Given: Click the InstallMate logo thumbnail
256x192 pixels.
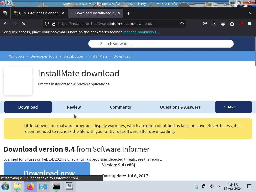Looking at the screenshot, I should coord(18,81).
